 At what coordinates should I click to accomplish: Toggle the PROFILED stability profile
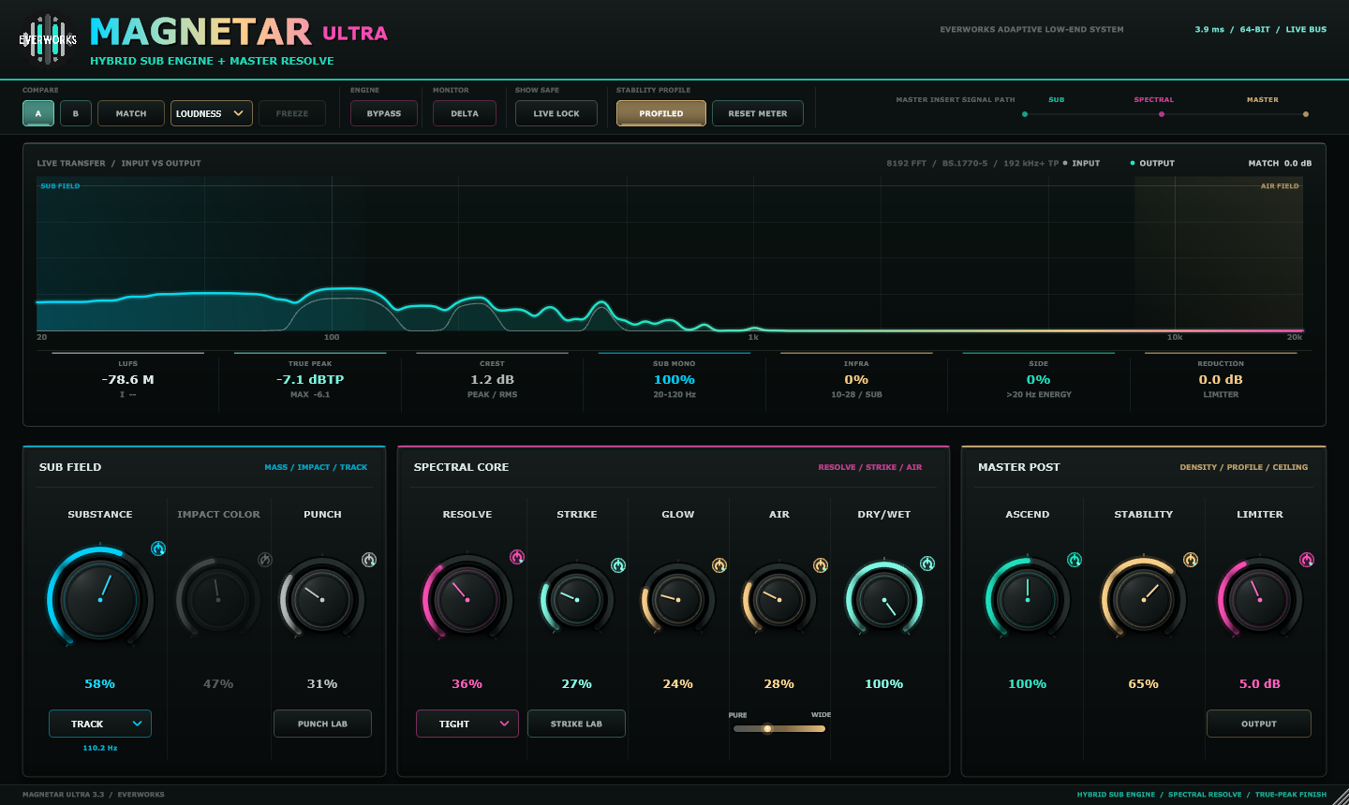click(x=661, y=113)
